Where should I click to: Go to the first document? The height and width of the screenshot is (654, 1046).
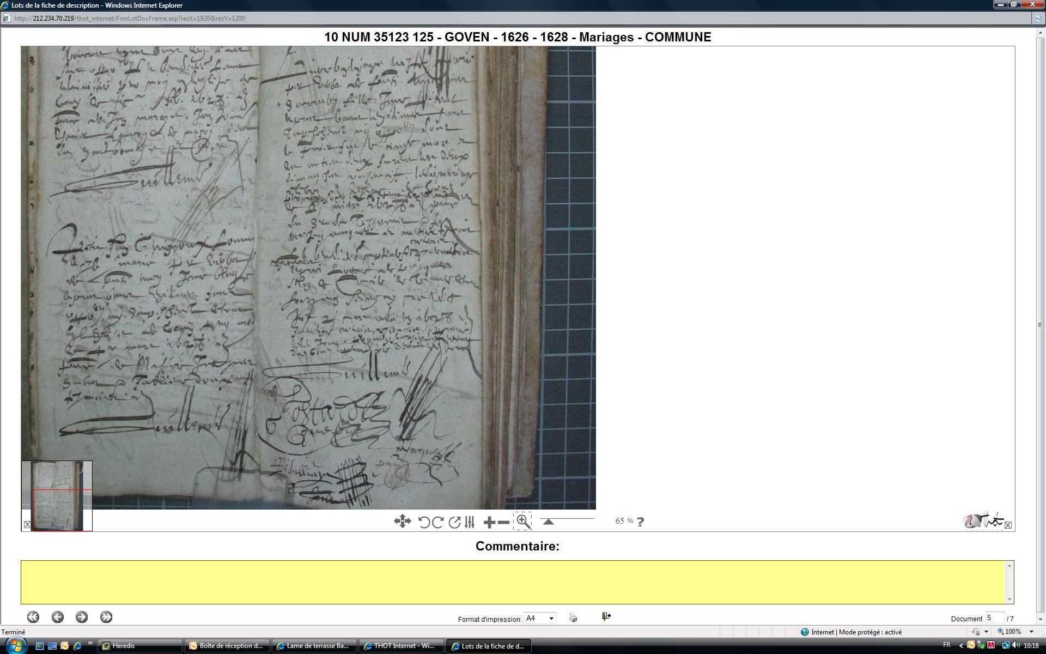pyautogui.click(x=33, y=617)
